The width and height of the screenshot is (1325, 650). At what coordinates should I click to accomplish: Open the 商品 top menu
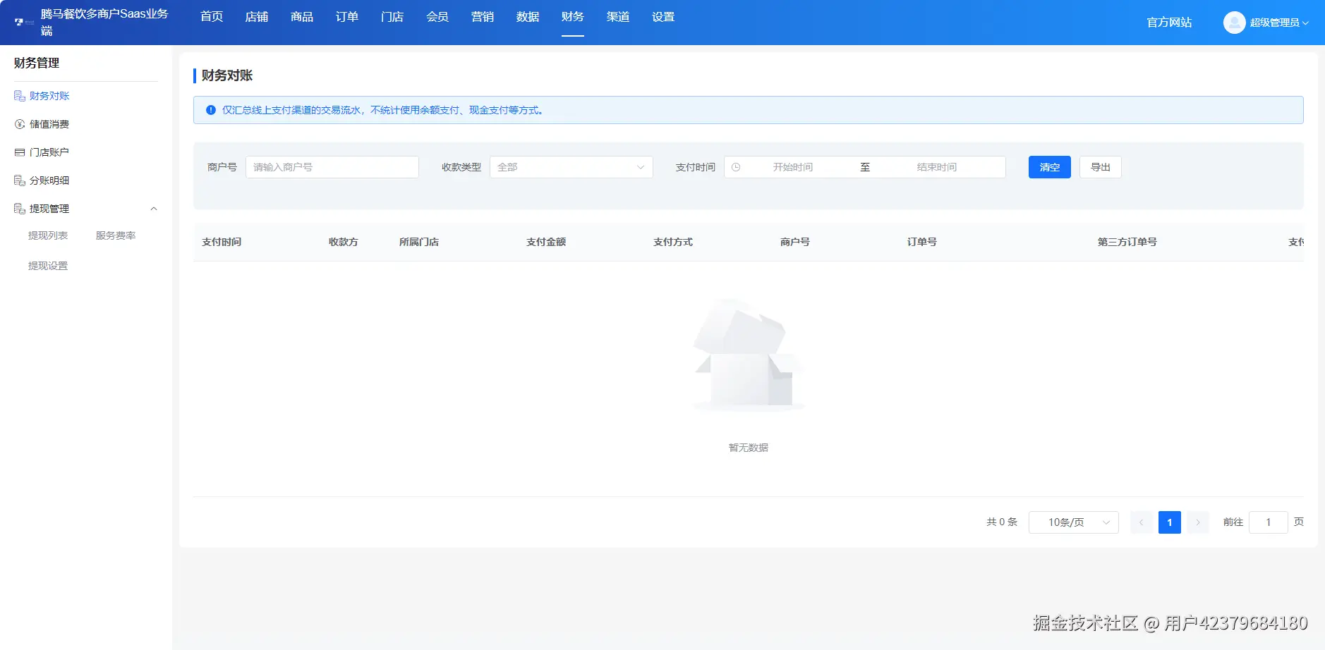(x=302, y=17)
